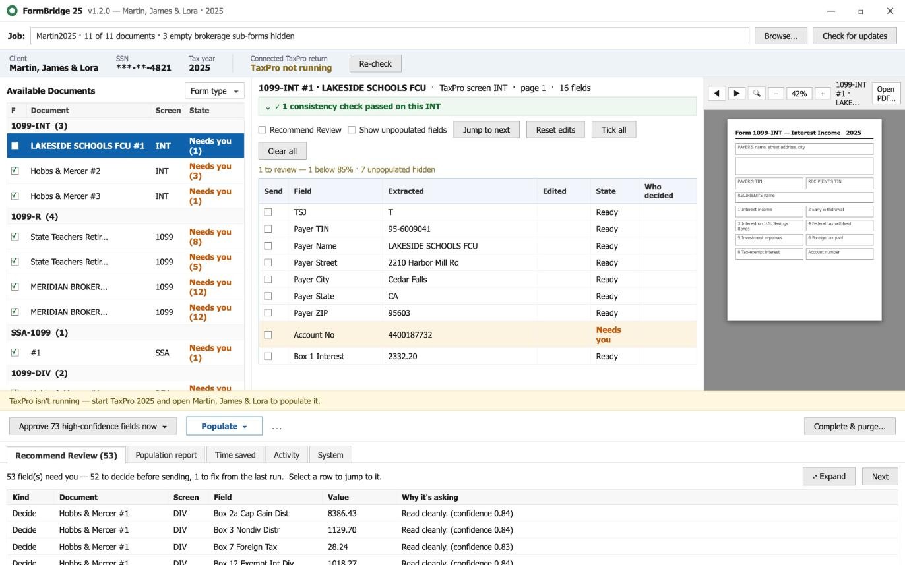Image resolution: width=905 pixels, height=565 pixels.
Task: Click the Jump to next button
Action: tap(486, 130)
